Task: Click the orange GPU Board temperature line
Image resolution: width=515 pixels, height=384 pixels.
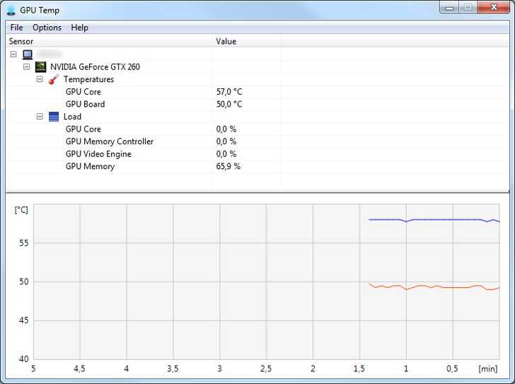Action: (434, 287)
